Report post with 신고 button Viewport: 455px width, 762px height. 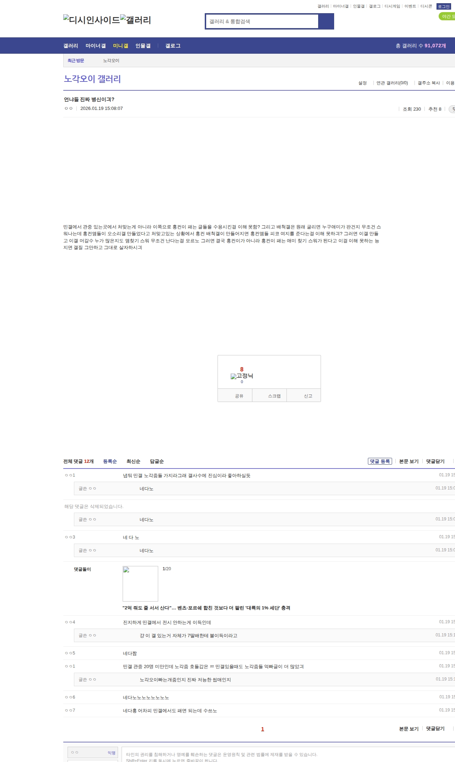(x=308, y=396)
